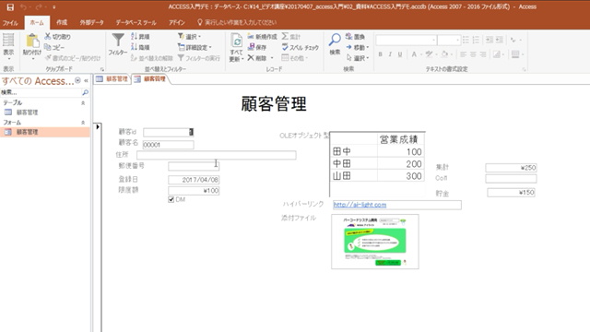The image size is (590, 332).
Task: Open the ファイル menu
Action: pos(10,22)
